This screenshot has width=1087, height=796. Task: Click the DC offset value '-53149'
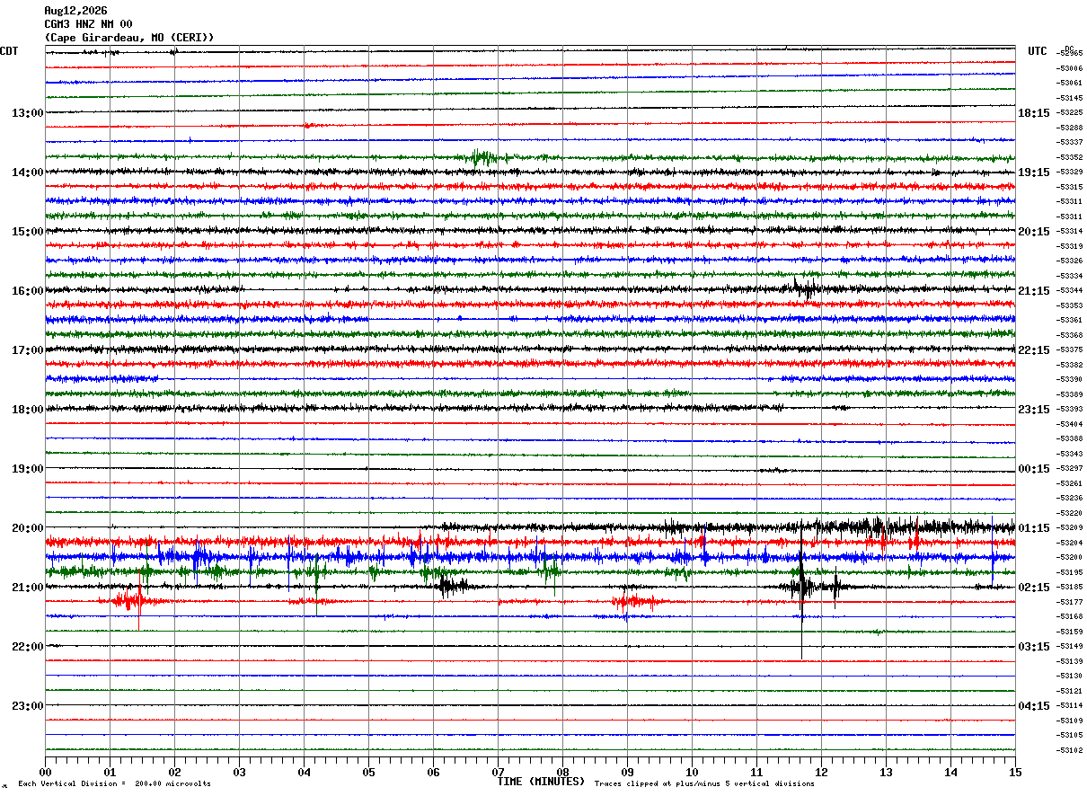click(x=1069, y=647)
